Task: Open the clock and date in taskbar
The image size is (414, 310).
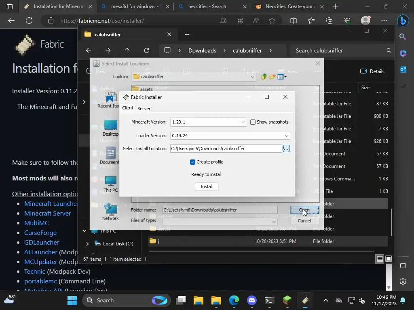Action: point(384,300)
